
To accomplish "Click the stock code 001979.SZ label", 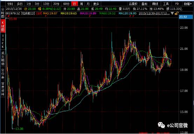I will tap(13, 13).
